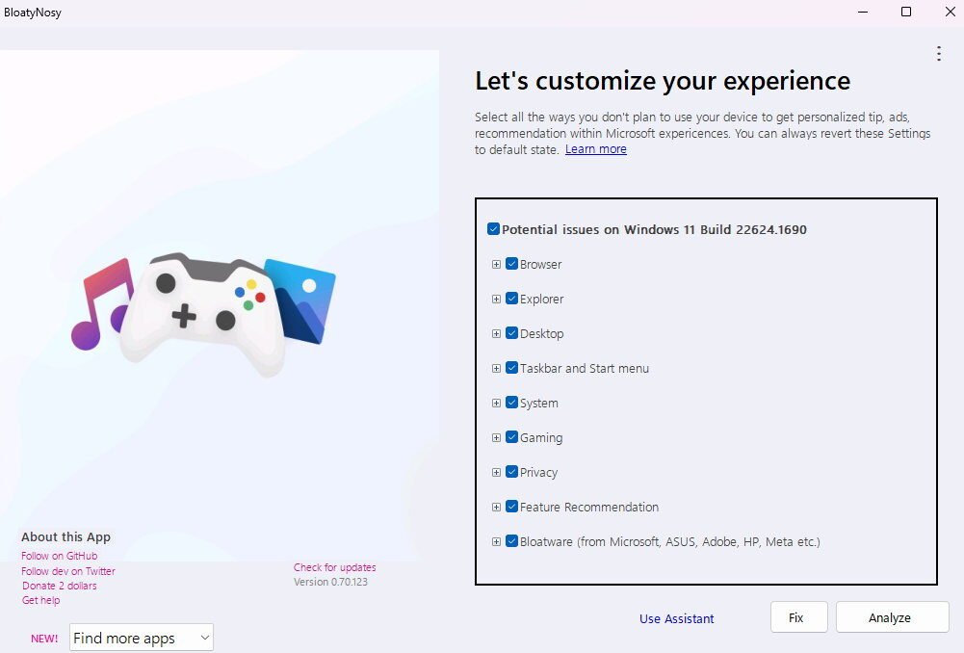Expand the Explorer tree node
Image resolution: width=964 pixels, height=653 pixels.
[496, 299]
